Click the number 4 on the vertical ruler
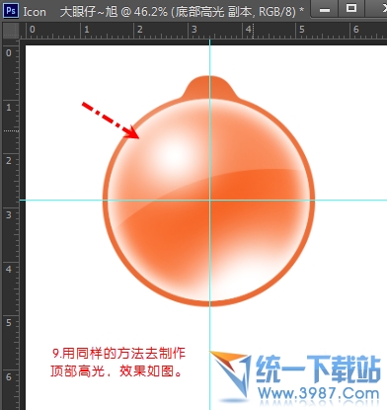This screenshot has width=387, height=410. coord(9,269)
